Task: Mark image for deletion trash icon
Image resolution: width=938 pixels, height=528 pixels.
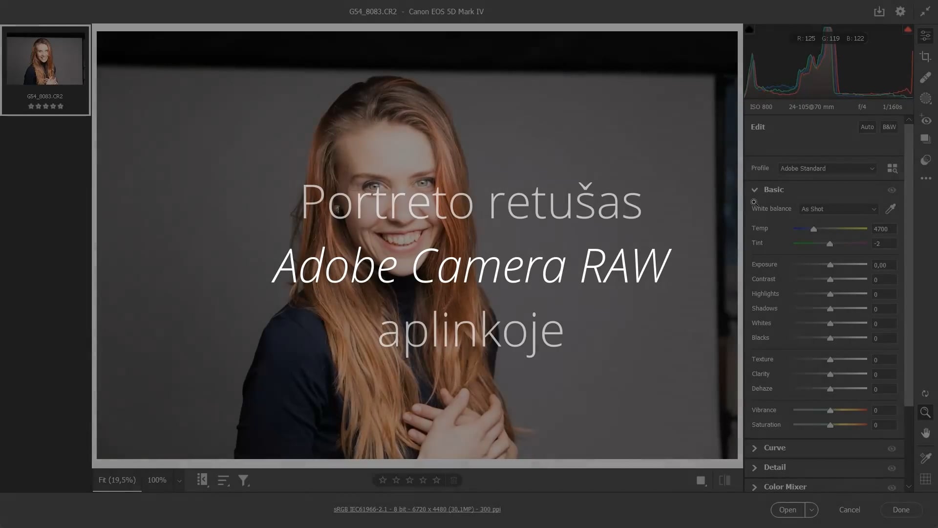Action: pyautogui.click(x=454, y=480)
